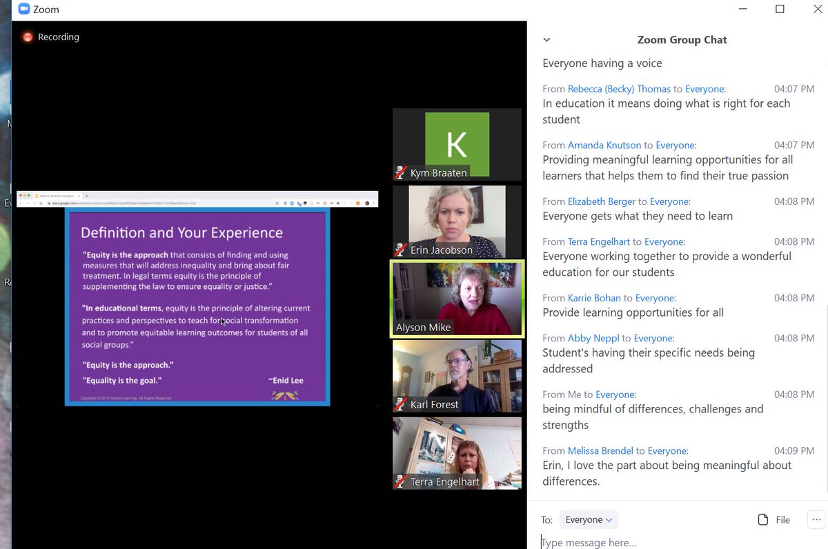
Task: Open the Everyone recipient dropdown
Action: (588, 519)
